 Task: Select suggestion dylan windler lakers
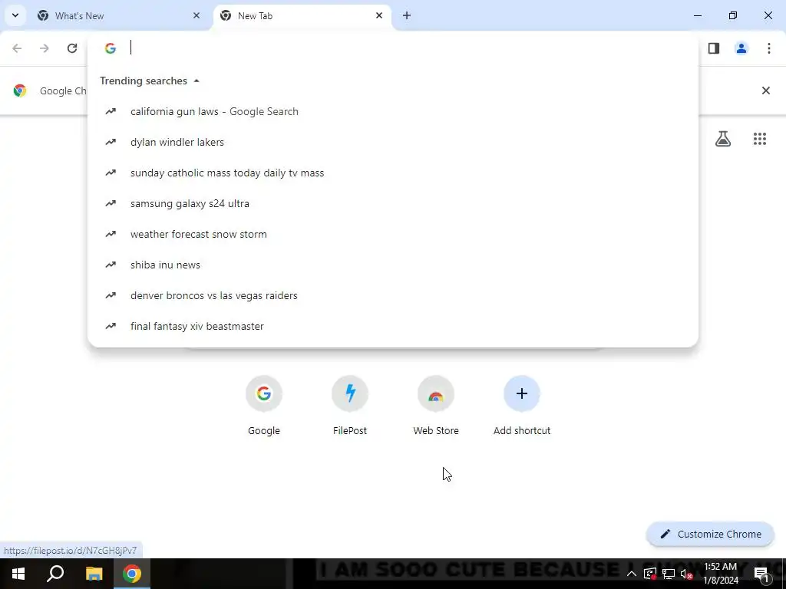[392, 142]
